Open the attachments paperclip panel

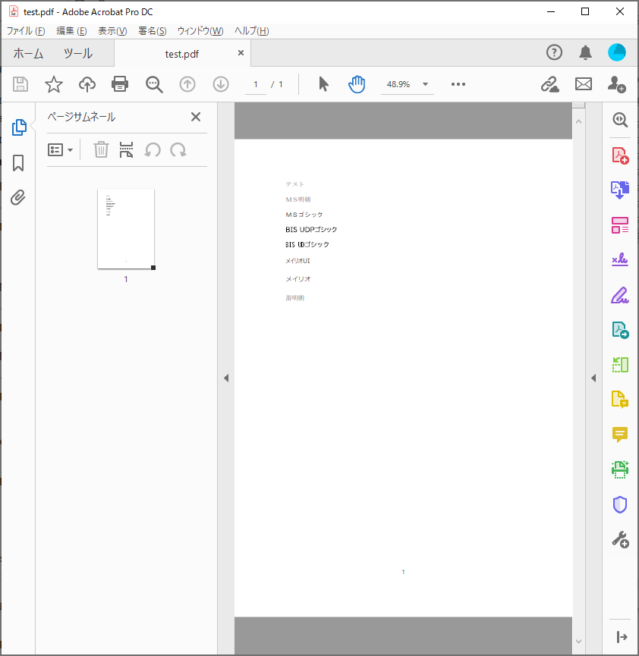pyautogui.click(x=18, y=197)
